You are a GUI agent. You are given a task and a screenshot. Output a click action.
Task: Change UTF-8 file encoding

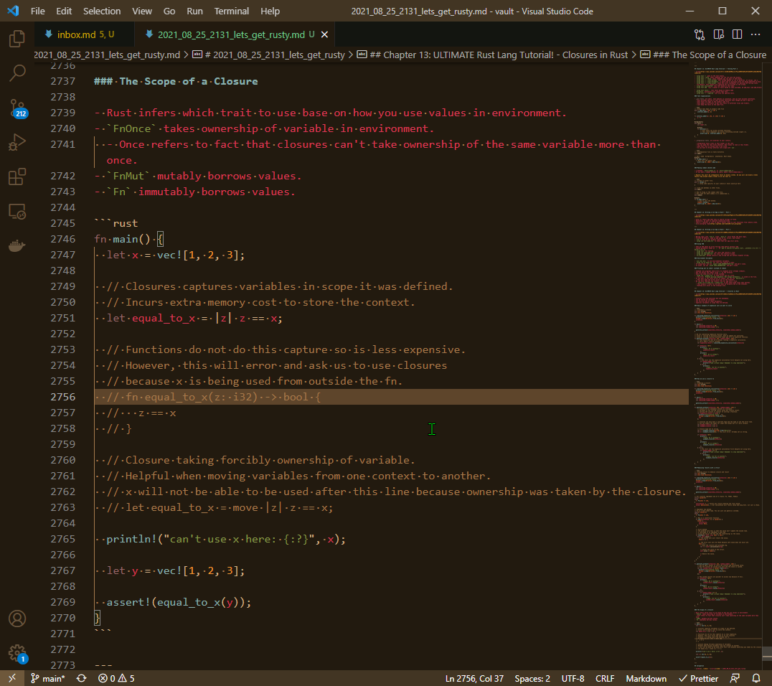click(573, 678)
